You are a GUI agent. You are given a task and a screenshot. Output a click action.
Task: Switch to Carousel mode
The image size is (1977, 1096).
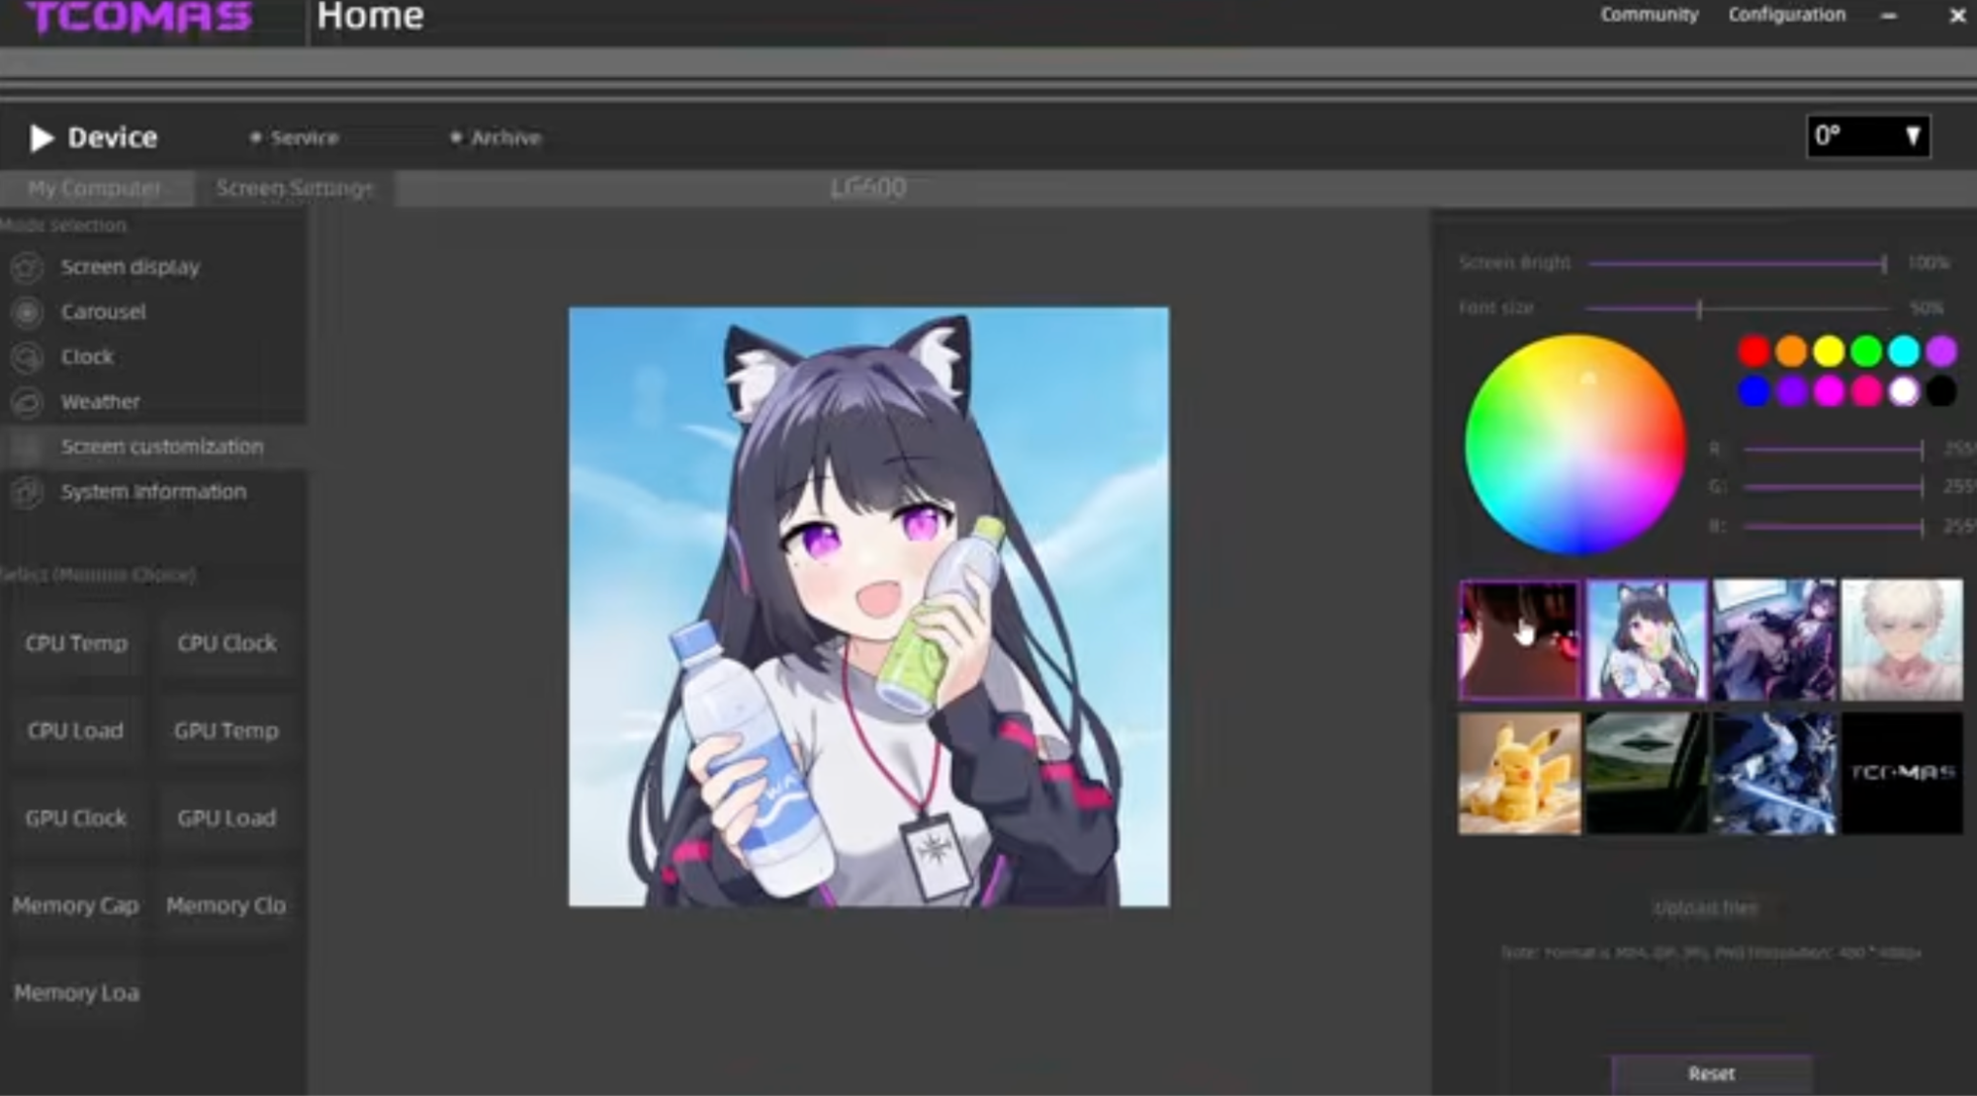(103, 312)
